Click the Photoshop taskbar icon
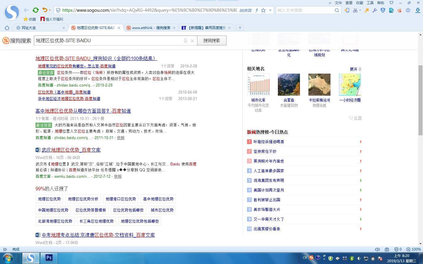This screenshot has height=264, width=423. coord(49,258)
